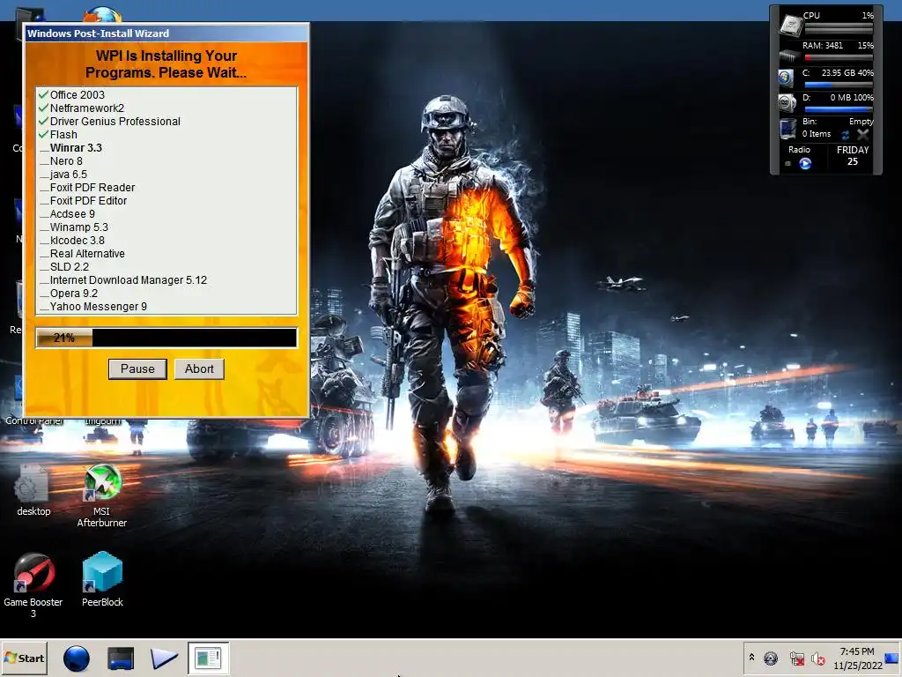This screenshot has height=677, width=902.
Task: Click the C: drive usage bar
Action: pos(839,86)
